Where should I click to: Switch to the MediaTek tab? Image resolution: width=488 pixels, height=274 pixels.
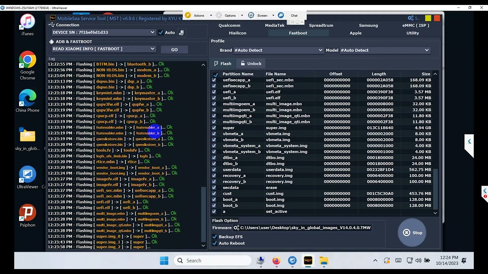pos(275,25)
